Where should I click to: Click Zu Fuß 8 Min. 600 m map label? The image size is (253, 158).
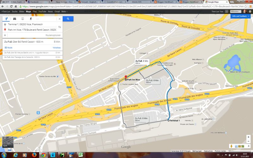142,62
